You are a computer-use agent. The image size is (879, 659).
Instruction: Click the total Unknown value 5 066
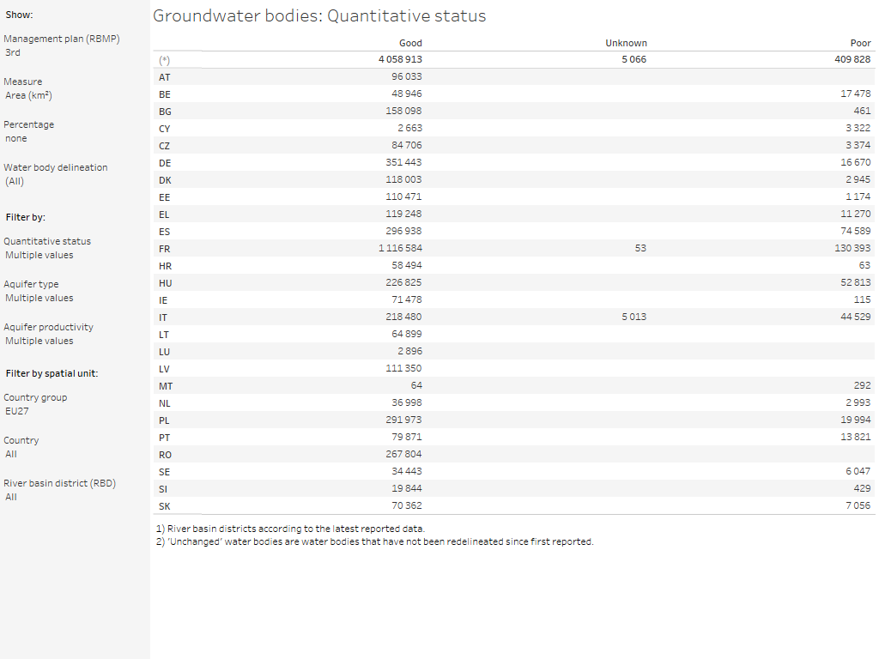(634, 59)
